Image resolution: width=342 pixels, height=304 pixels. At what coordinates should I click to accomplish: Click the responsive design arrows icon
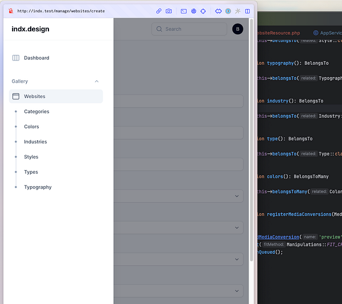click(218, 11)
